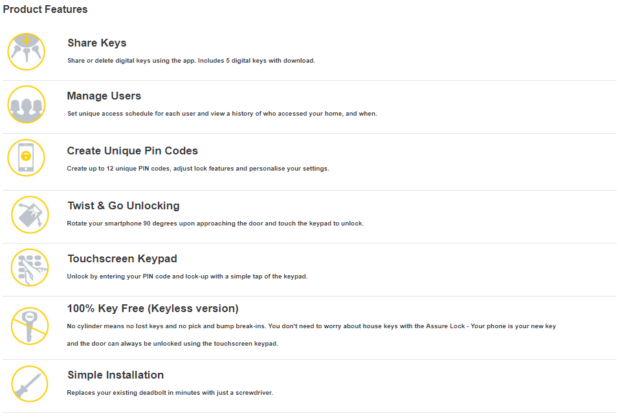Click the Twist & Go rotating phone icon

pos(30,214)
